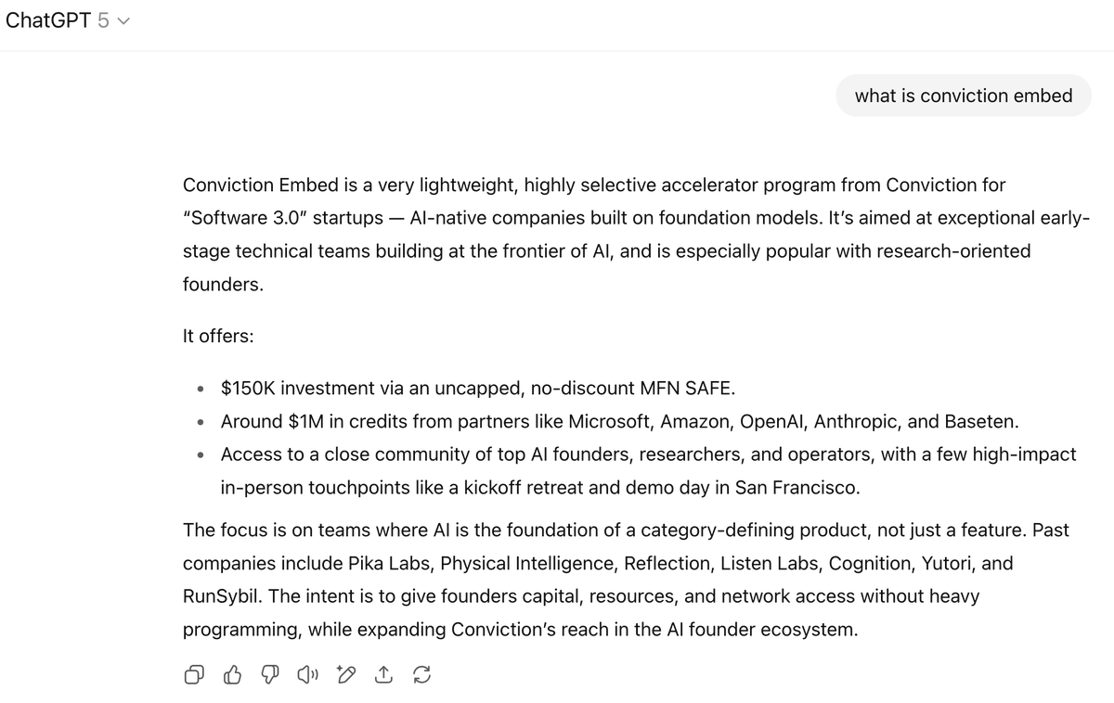Mark the response with thumbs down
Screen dimensions: 1114x703
[270, 675]
